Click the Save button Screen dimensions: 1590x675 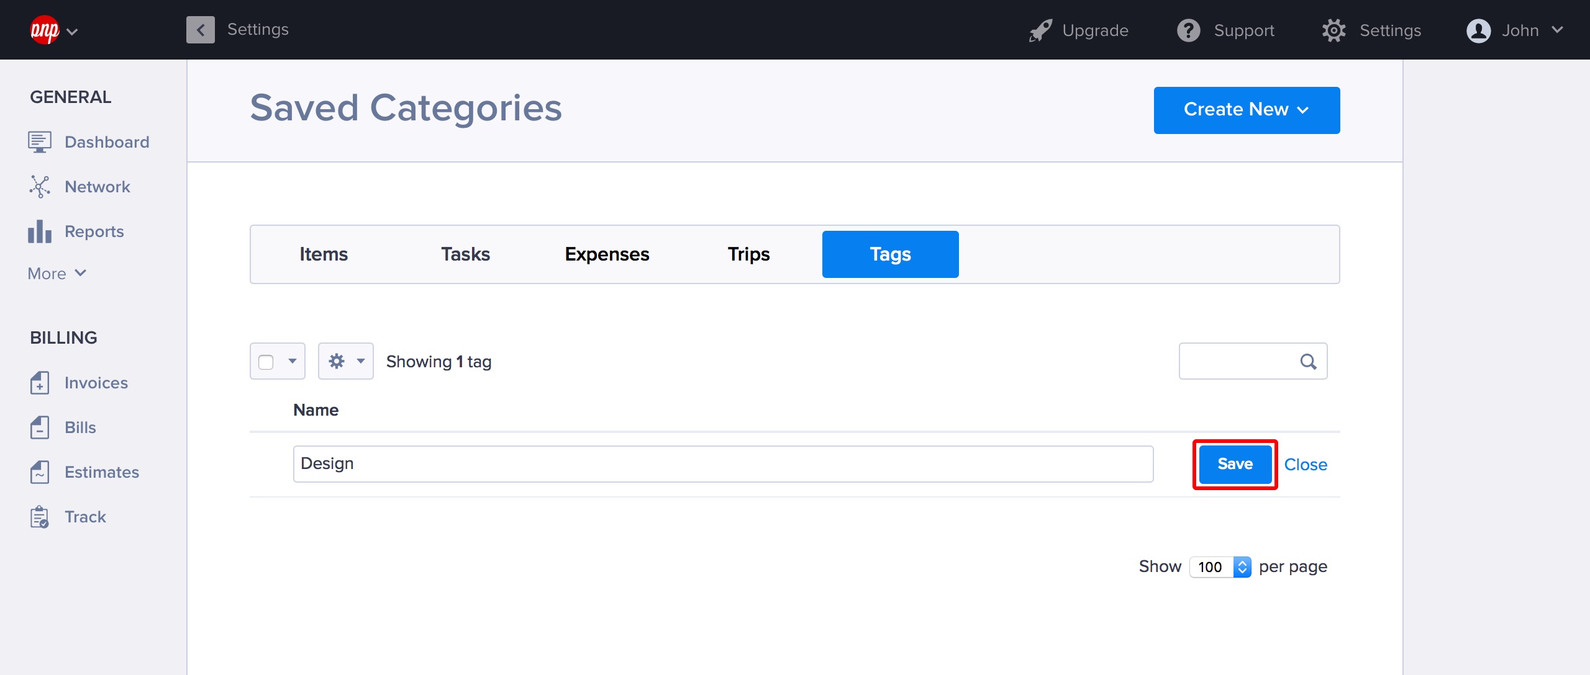pyautogui.click(x=1235, y=464)
